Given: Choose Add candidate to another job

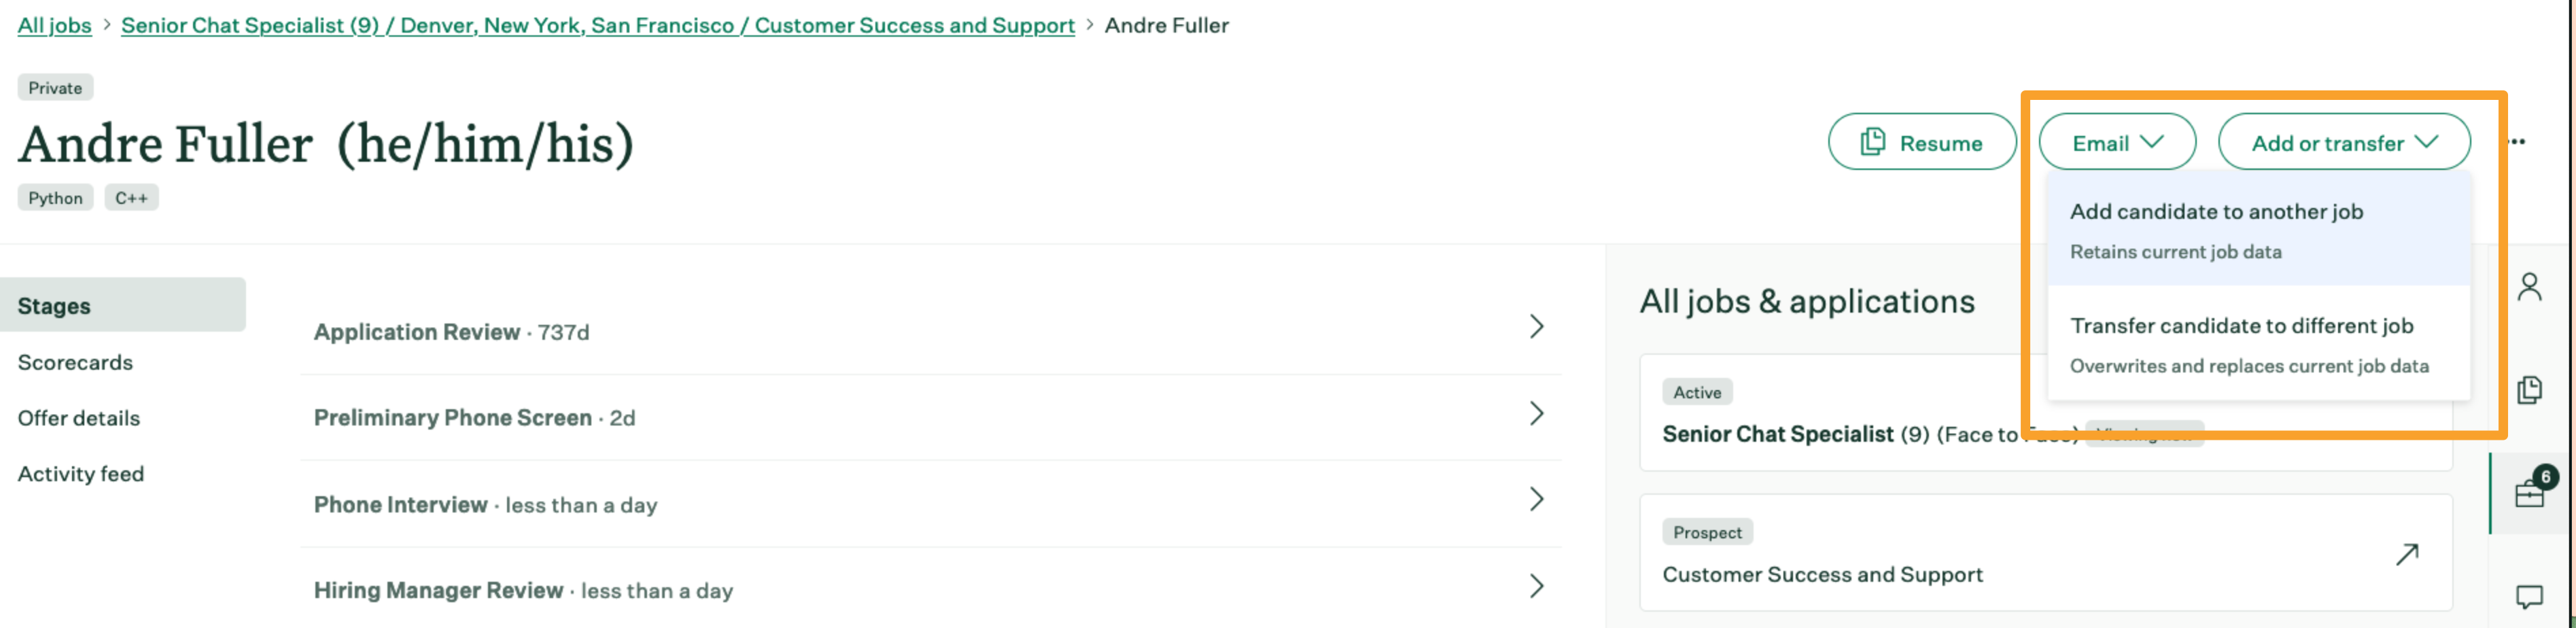Looking at the screenshot, I should click(2258, 230).
